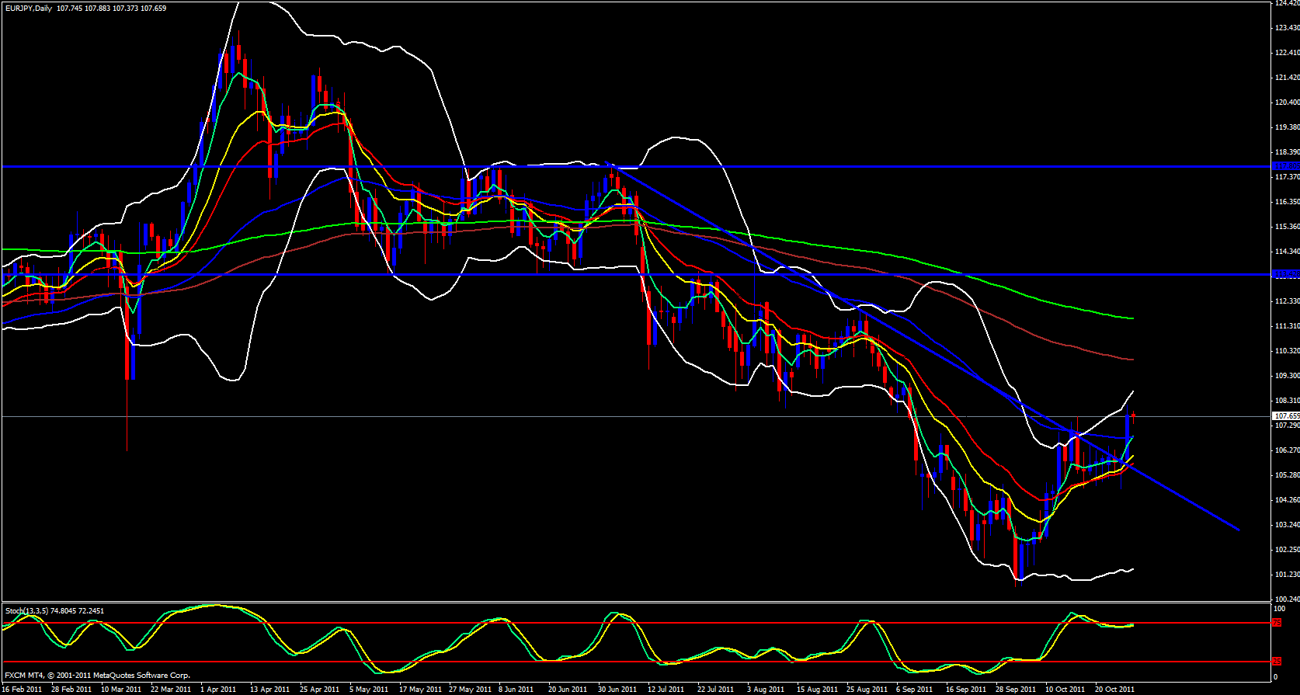Click the 16 Feb 2011 date label
1300x695 pixels.
(x=23, y=689)
